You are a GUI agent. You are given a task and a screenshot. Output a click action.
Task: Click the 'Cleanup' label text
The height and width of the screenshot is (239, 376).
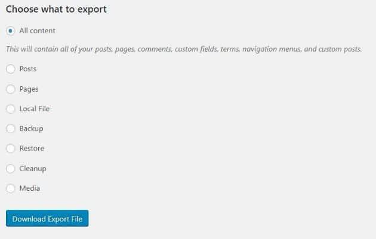[x=33, y=168]
